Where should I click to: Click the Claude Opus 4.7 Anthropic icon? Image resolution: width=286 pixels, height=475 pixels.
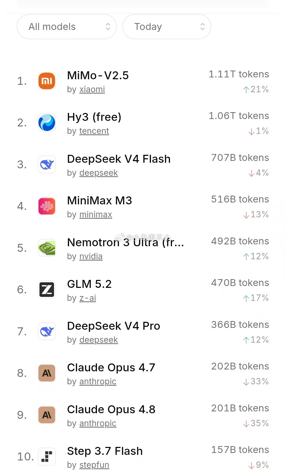(47, 373)
